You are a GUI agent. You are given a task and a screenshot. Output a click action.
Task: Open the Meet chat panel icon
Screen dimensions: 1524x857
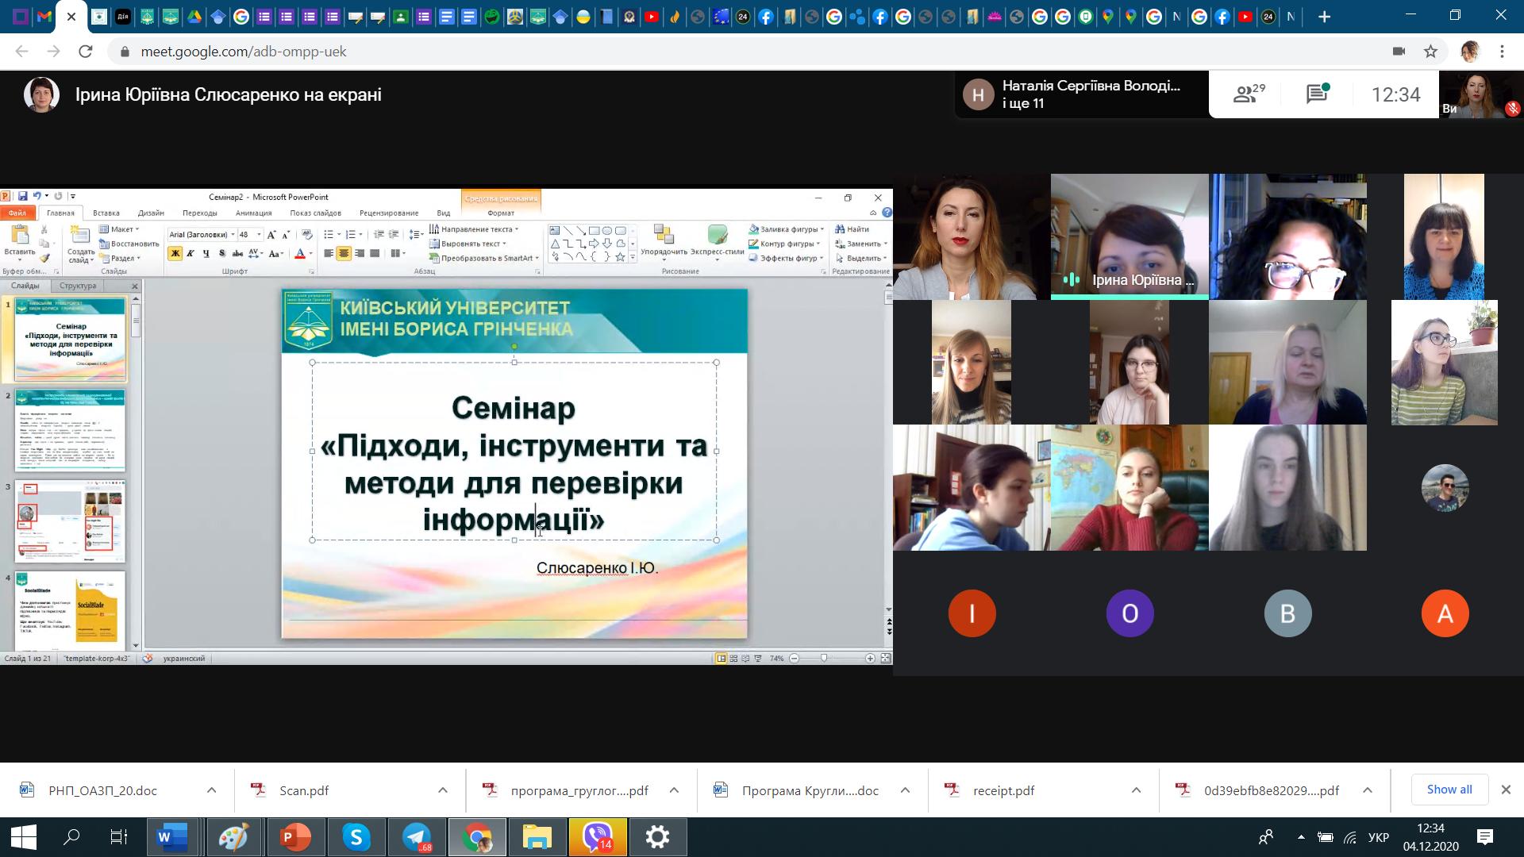pyautogui.click(x=1318, y=94)
